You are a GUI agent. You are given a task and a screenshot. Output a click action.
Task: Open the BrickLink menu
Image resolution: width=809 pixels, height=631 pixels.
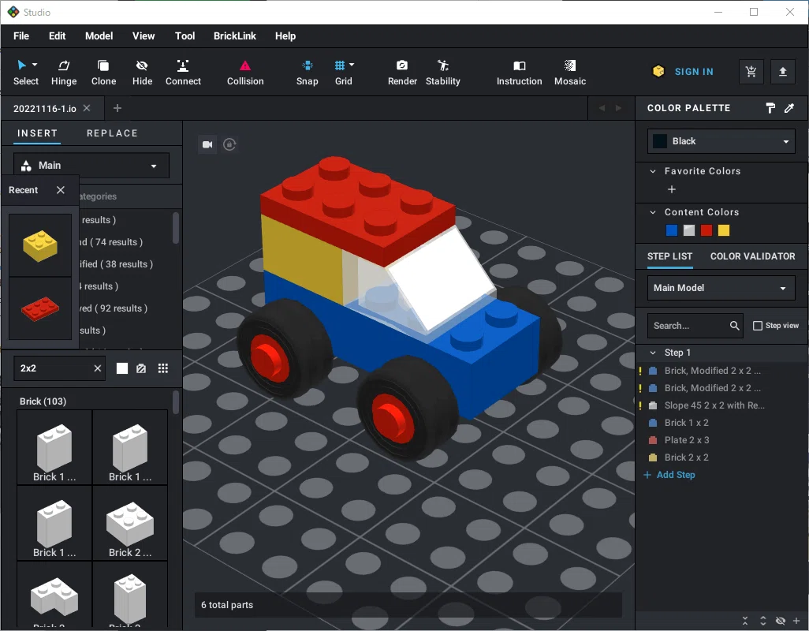[235, 36]
